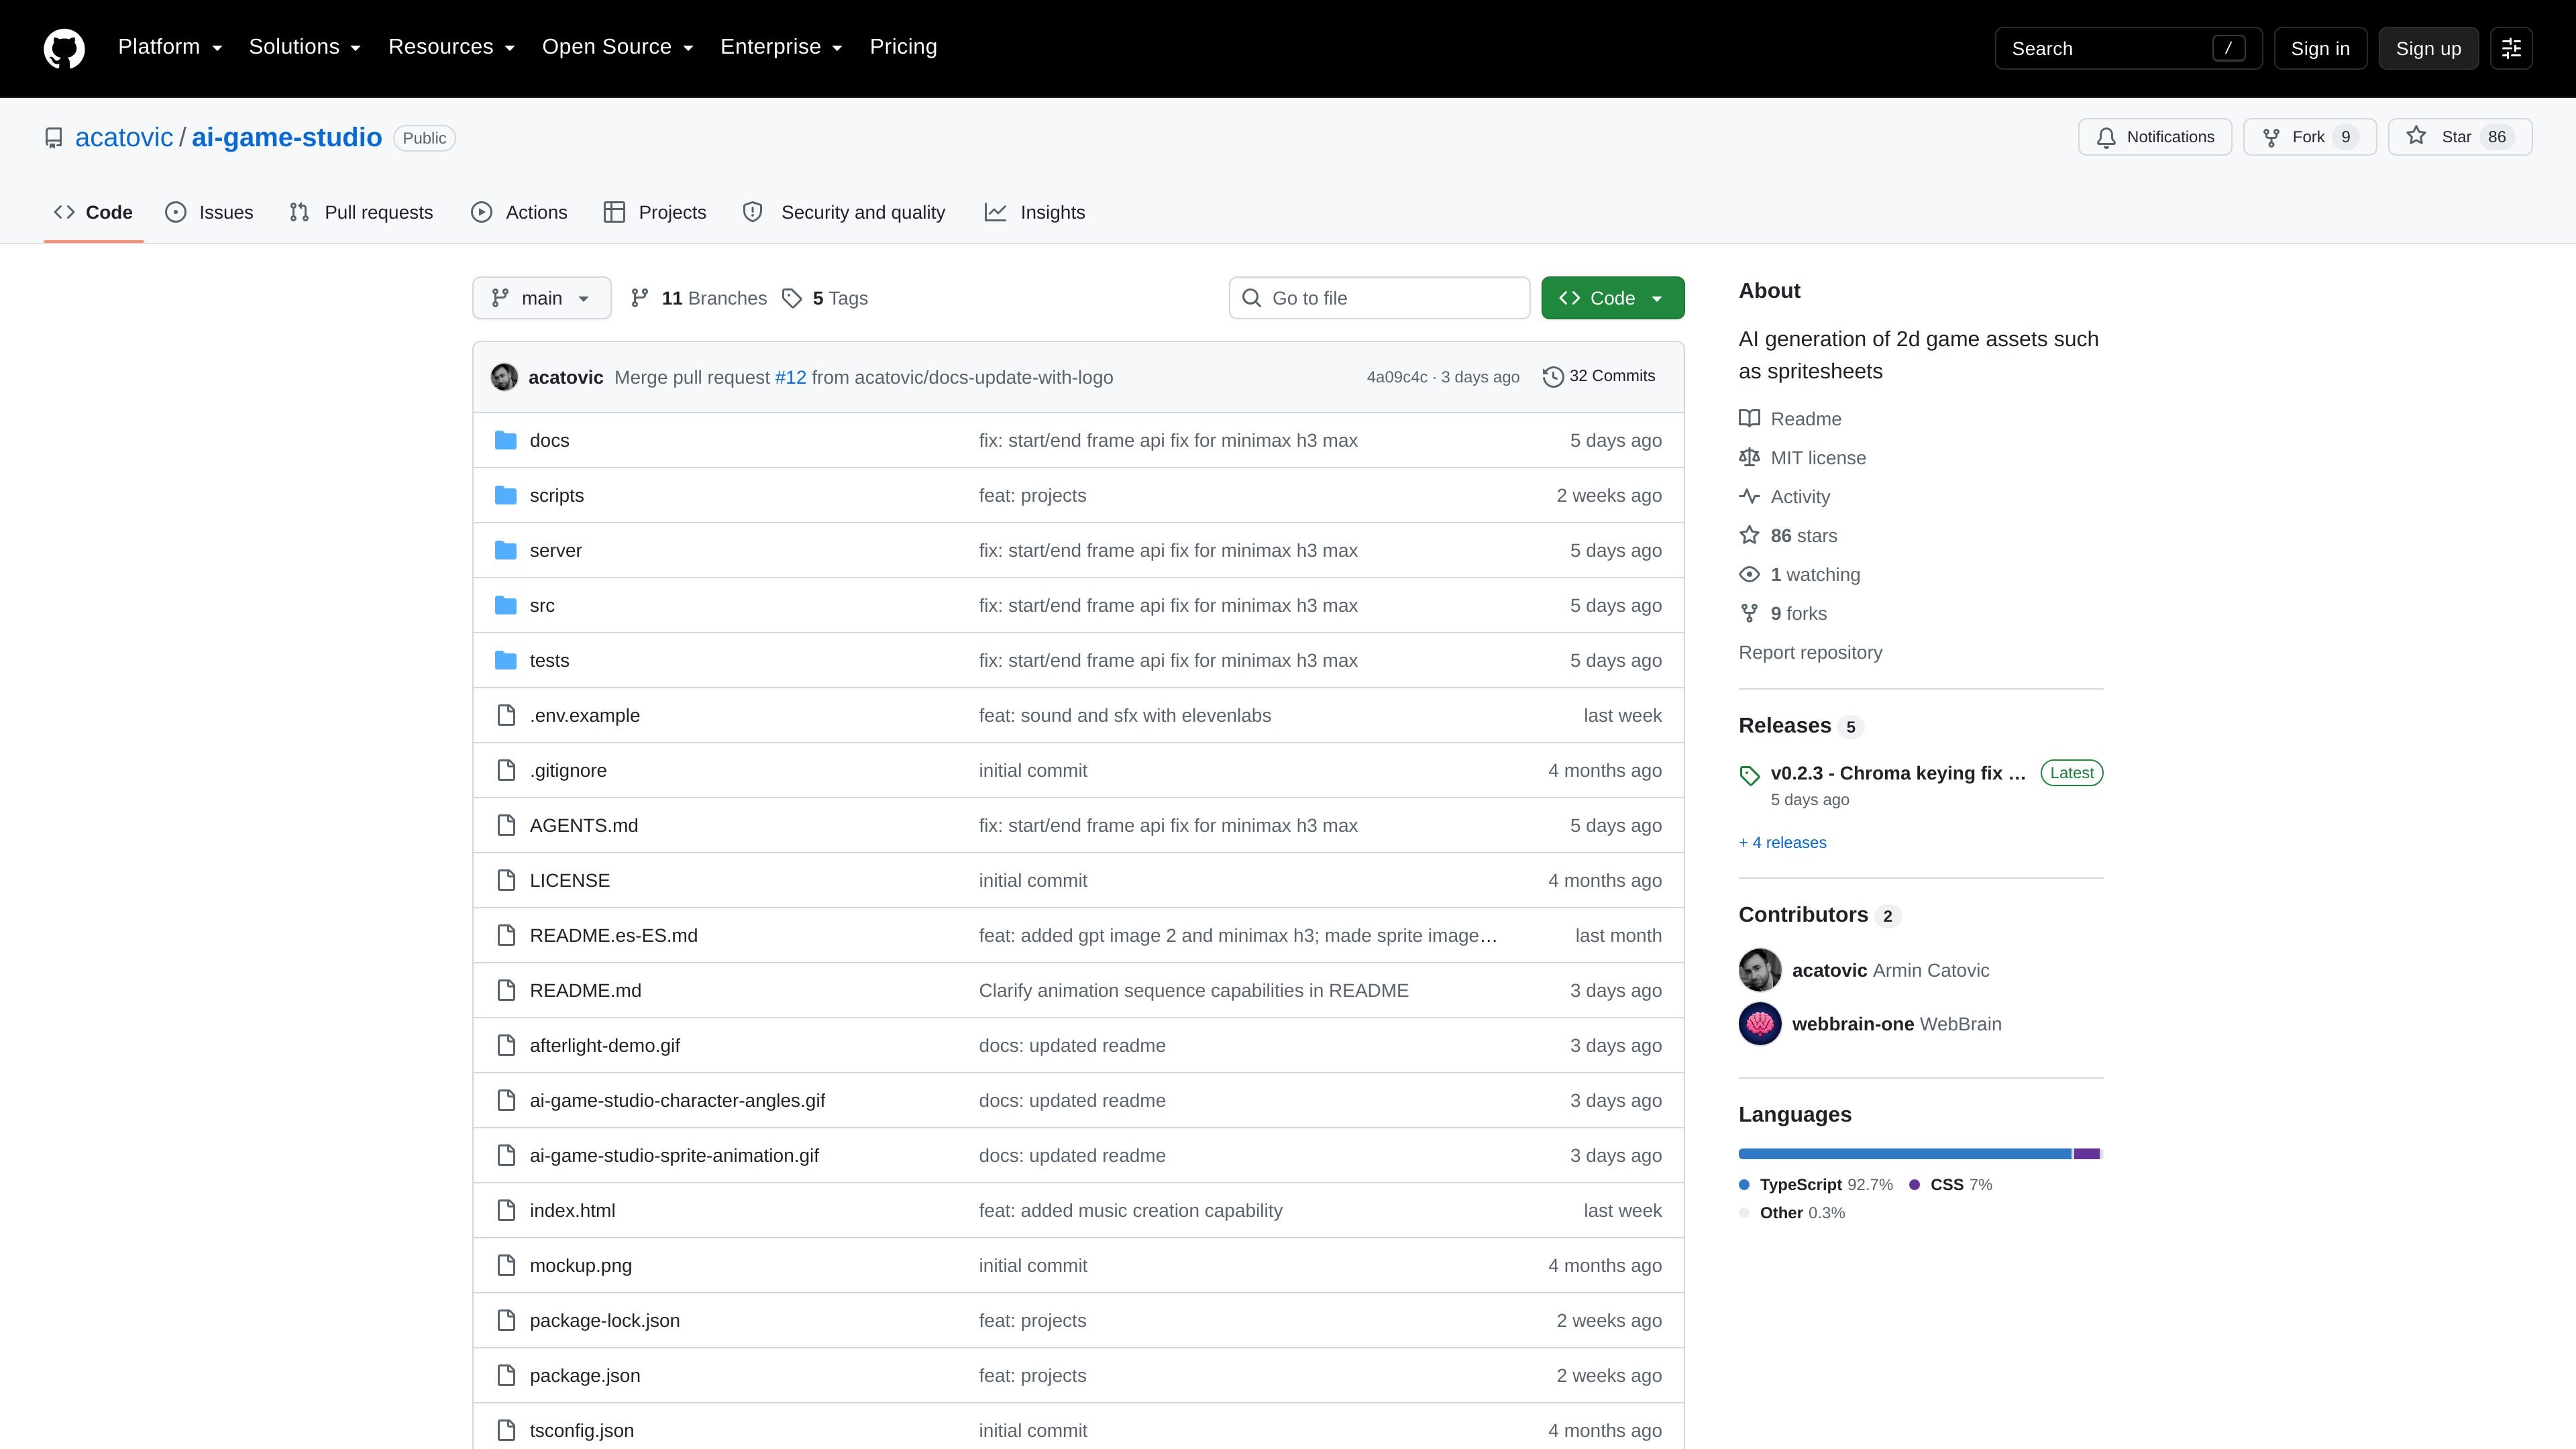Open the docs folder icon
Viewport: 2576px width, 1449px height.
coord(506,440)
